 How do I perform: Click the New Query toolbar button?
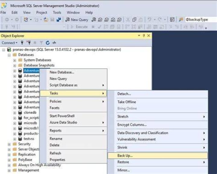pos(77,20)
